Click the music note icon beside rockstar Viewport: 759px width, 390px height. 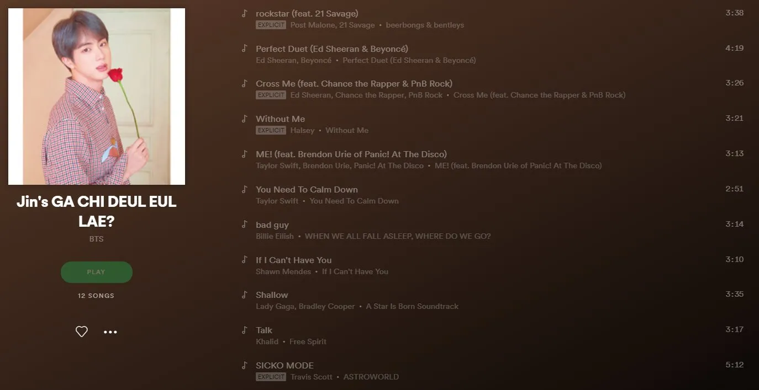(244, 13)
